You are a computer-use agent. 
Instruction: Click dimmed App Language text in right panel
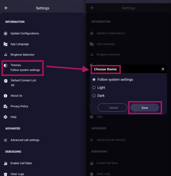coord(106,44)
